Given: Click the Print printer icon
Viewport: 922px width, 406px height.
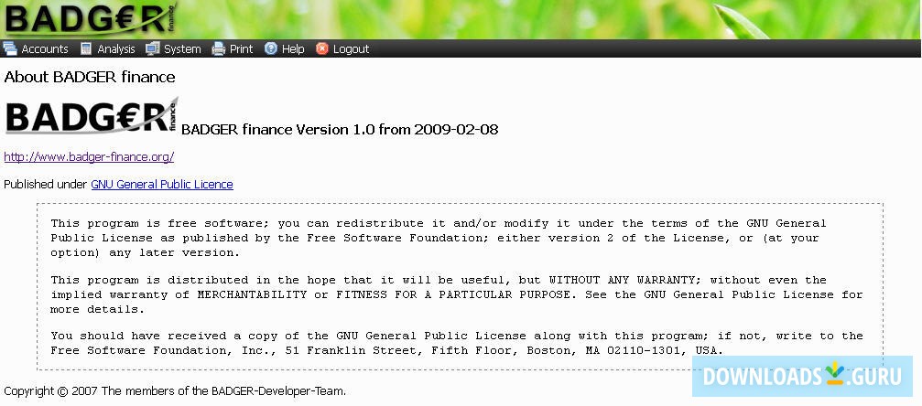Looking at the screenshot, I should coord(219,48).
